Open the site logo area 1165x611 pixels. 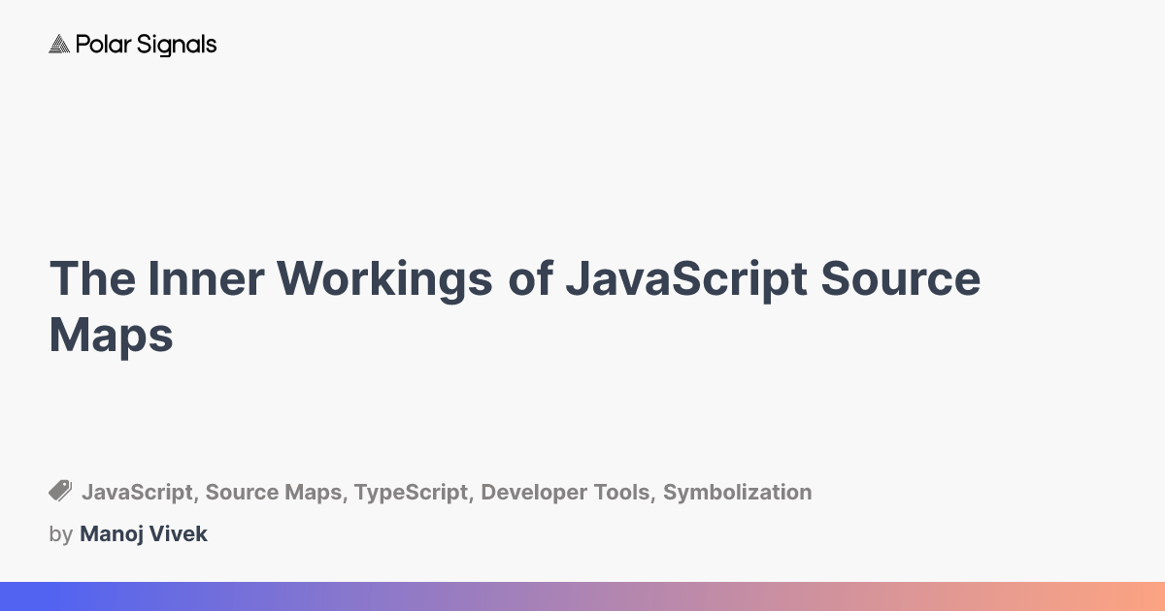click(132, 44)
